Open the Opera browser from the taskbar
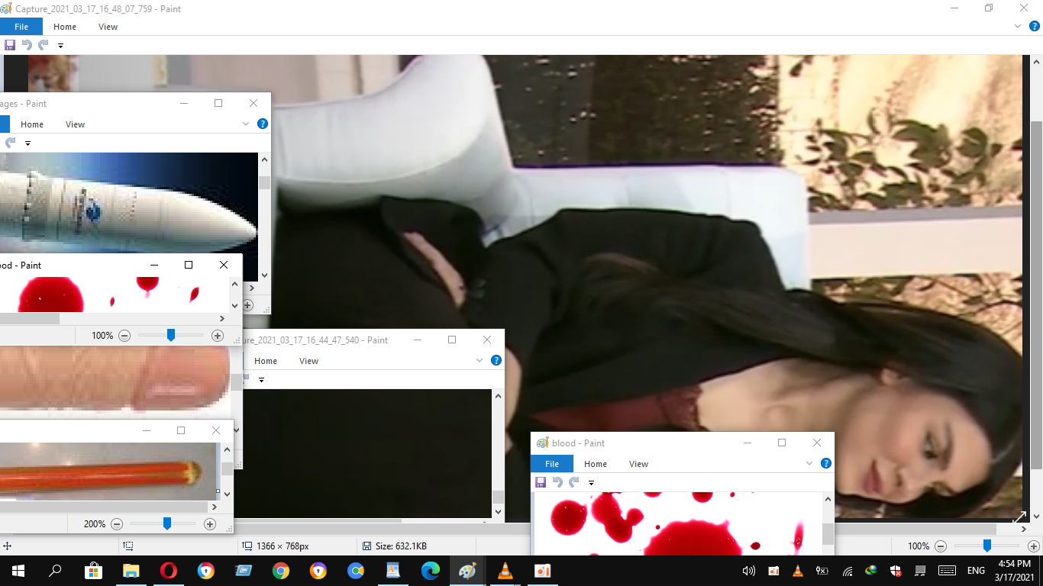 [x=169, y=571]
